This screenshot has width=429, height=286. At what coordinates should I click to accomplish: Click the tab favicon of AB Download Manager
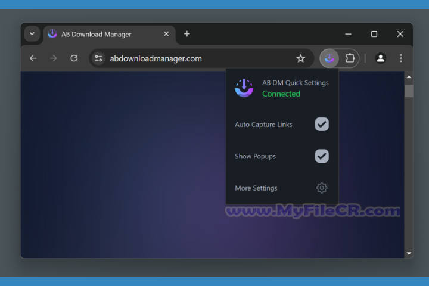52,34
